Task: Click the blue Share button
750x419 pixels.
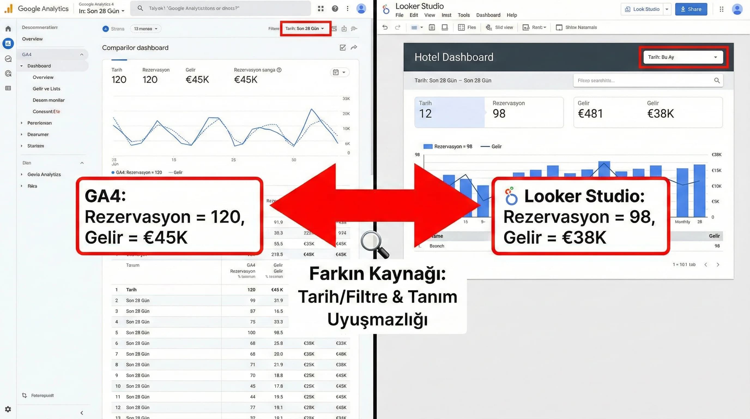Action: [691, 9]
